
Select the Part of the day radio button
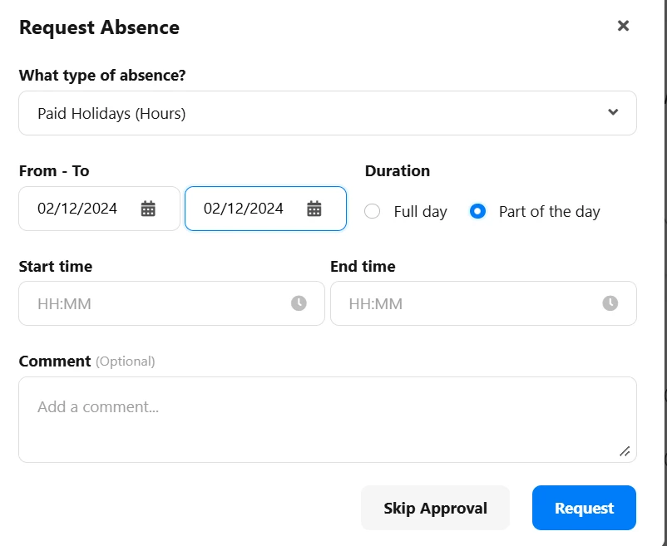[x=477, y=211]
